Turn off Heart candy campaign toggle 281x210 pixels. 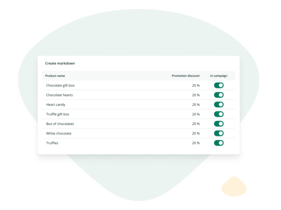click(219, 105)
